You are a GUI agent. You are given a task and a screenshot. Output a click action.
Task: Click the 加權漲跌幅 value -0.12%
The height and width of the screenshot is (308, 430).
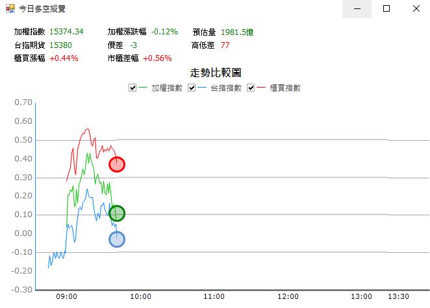(164, 32)
